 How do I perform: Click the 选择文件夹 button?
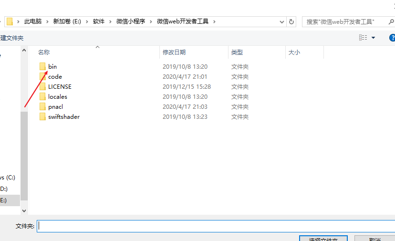[323, 239]
